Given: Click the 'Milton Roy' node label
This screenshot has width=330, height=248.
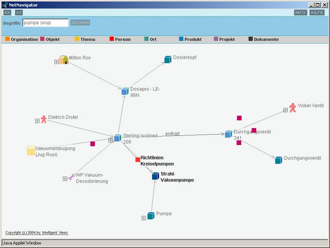Looking at the screenshot, I should 80,58.
